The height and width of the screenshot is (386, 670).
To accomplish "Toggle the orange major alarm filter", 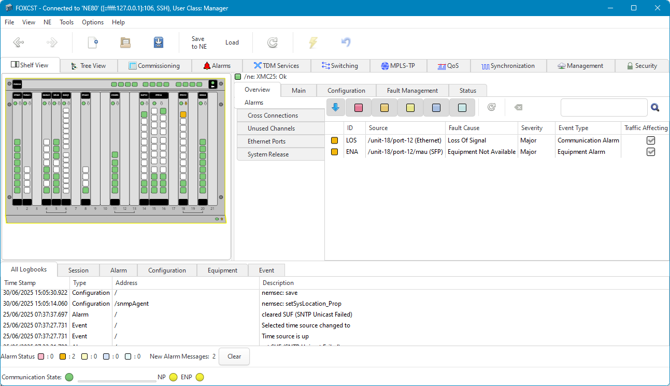I will pyautogui.click(x=384, y=108).
